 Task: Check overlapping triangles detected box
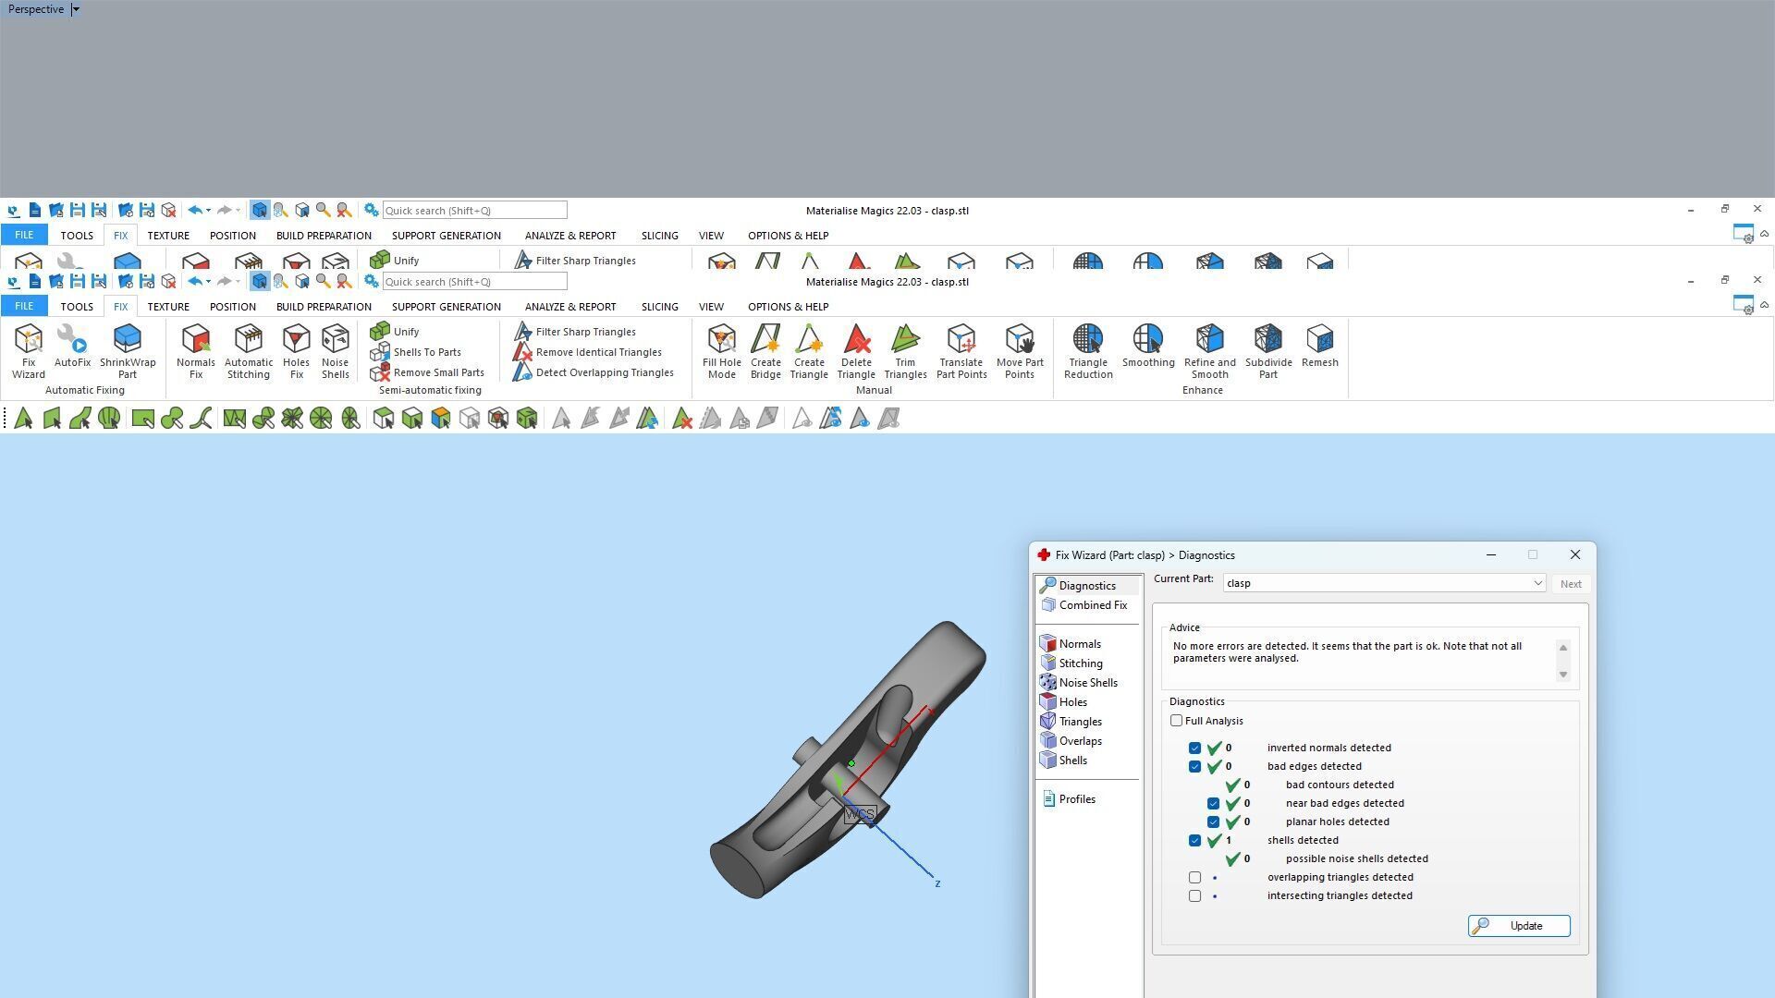tap(1195, 877)
